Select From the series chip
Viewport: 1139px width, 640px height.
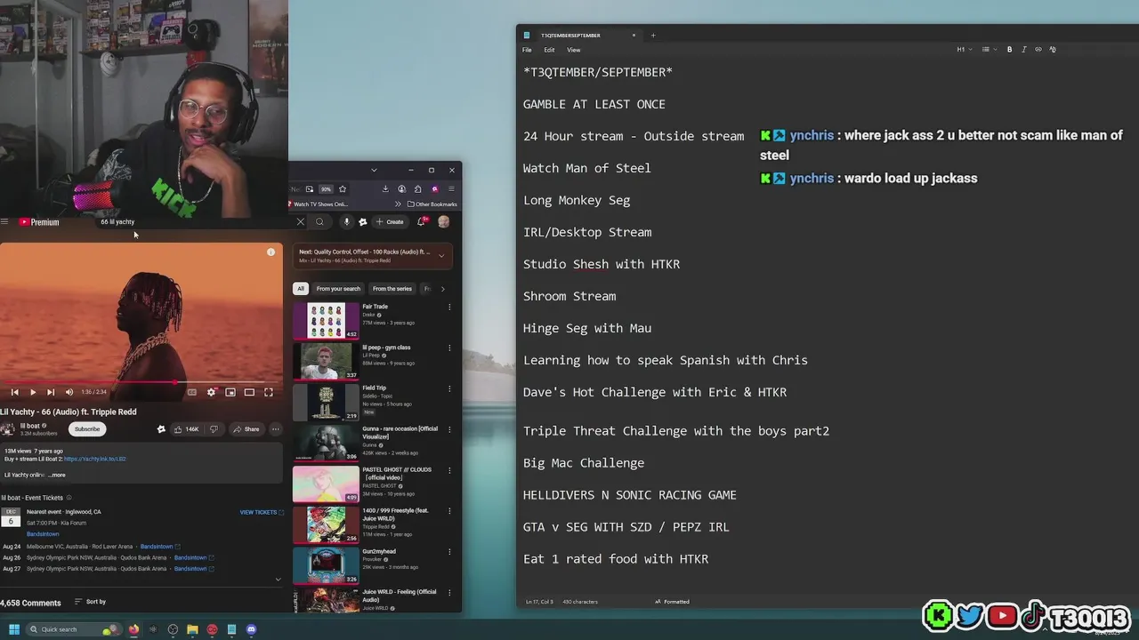click(x=392, y=289)
